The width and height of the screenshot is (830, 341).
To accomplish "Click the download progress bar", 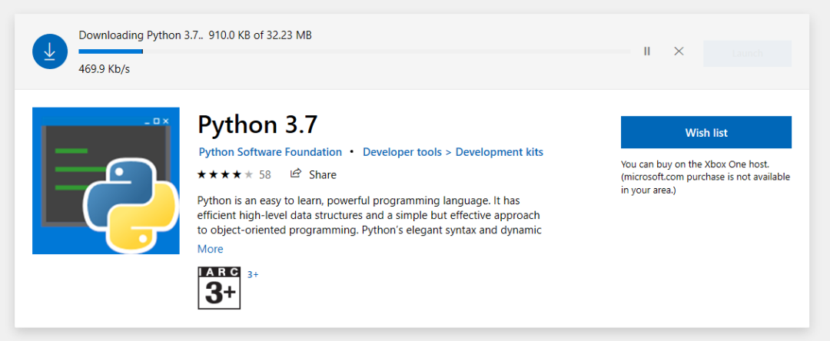I will [354, 51].
